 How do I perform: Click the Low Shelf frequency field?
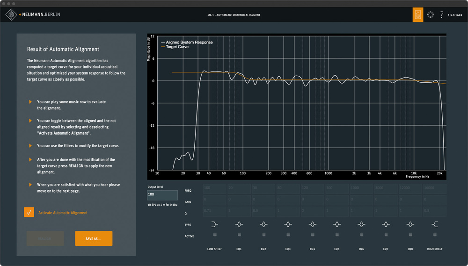(x=215, y=189)
